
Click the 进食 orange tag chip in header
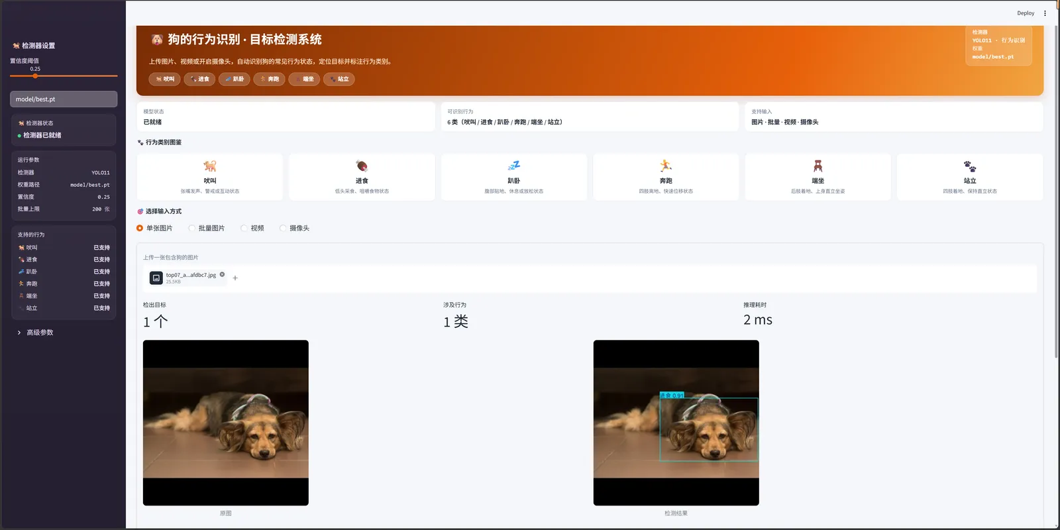pos(199,79)
